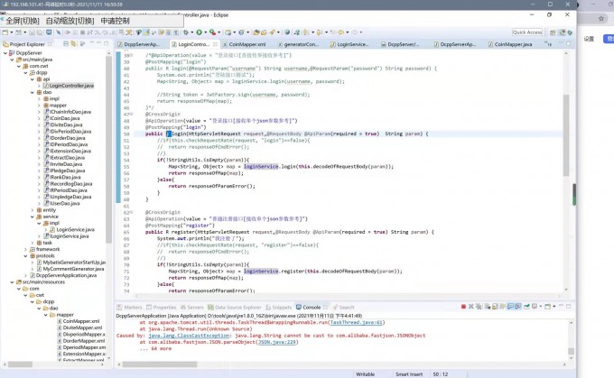Go to previous annotation arrow icon
The width and height of the screenshot is (614, 378).
pos(319,32)
